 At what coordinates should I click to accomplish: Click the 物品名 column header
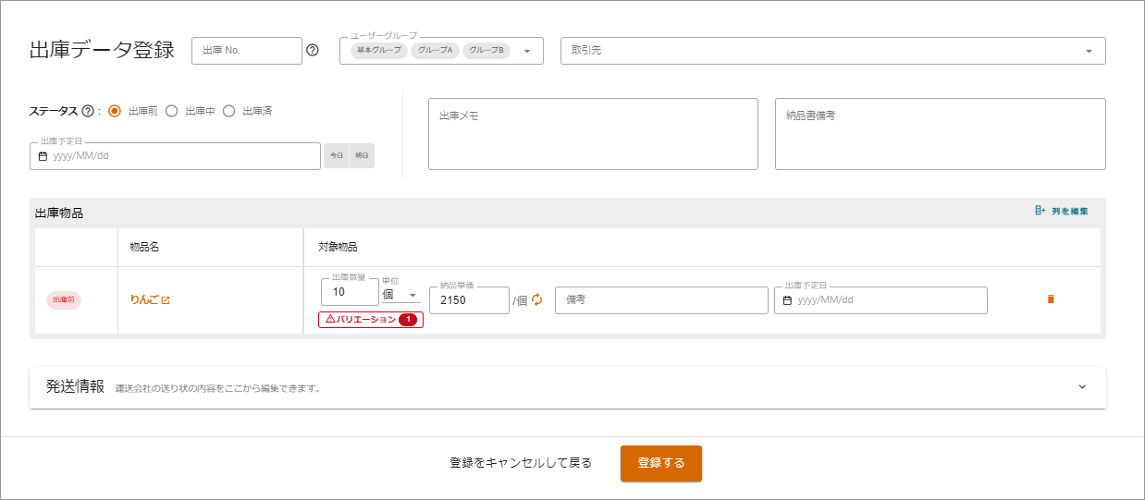click(x=144, y=248)
